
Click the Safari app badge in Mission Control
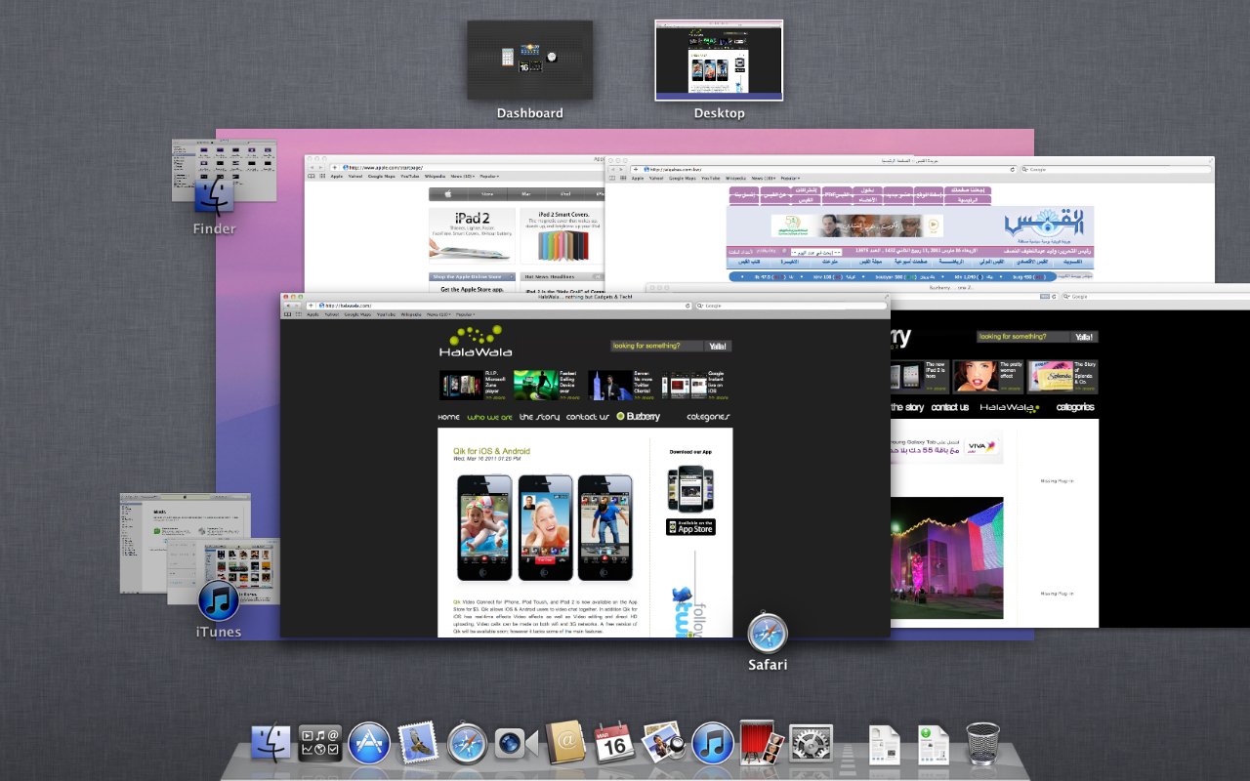click(768, 633)
